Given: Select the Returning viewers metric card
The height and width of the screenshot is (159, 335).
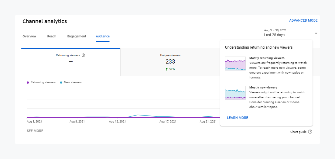Looking at the screenshot, I should coord(70,62).
